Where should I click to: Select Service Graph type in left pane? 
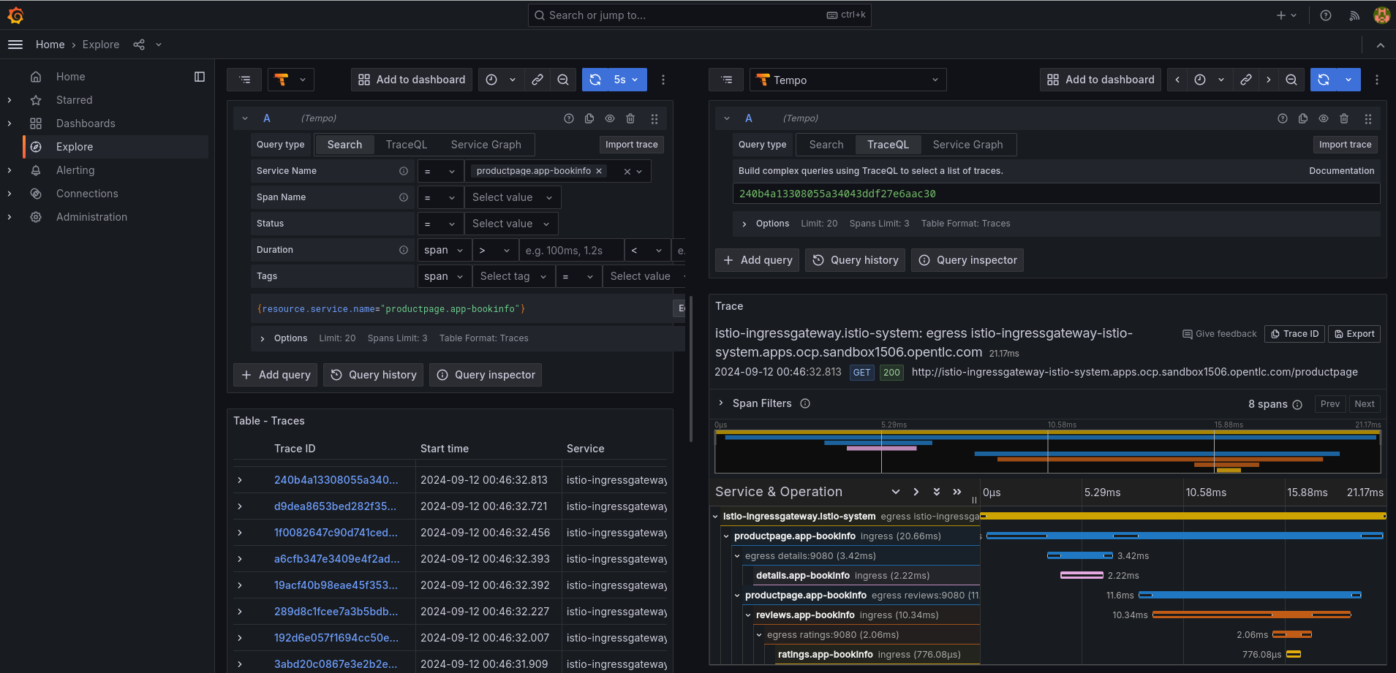pyautogui.click(x=486, y=145)
